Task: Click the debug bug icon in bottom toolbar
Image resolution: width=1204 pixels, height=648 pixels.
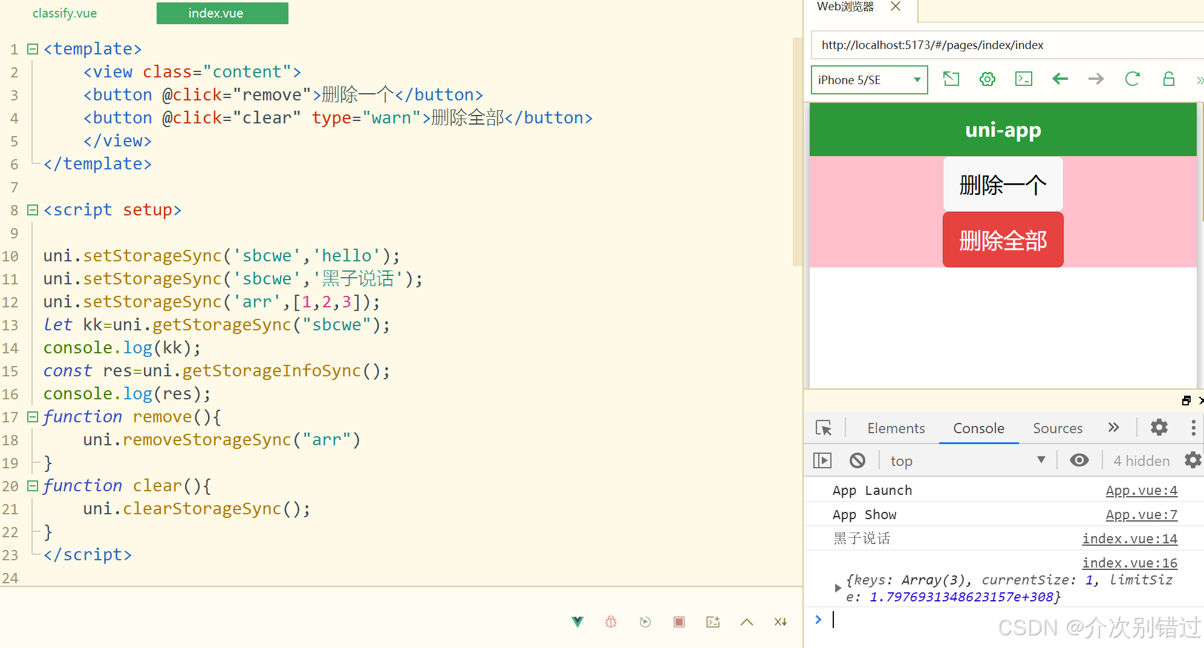Action: [611, 622]
